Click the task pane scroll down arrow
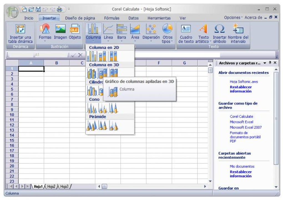Screen dimensions: 283x200 [x=276, y=187]
